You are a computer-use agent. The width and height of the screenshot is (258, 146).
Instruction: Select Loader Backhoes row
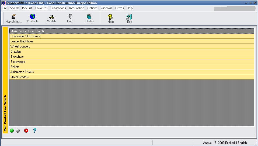coord(132,41)
